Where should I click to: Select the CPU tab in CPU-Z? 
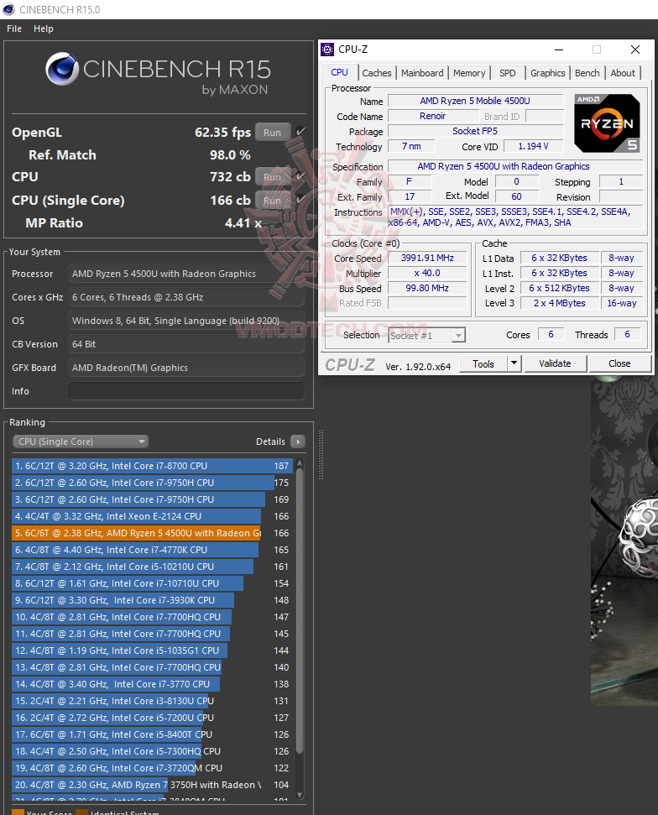click(339, 72)
